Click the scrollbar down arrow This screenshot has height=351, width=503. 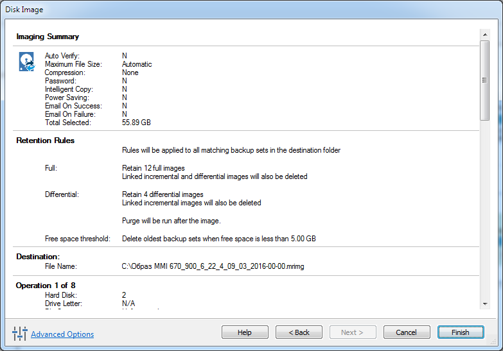[485, 303]
